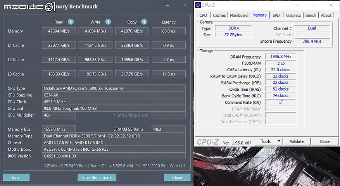Select the CPU Stepping value CZN-A0
This screenshot has width=340, height=186.
[114, 95]
